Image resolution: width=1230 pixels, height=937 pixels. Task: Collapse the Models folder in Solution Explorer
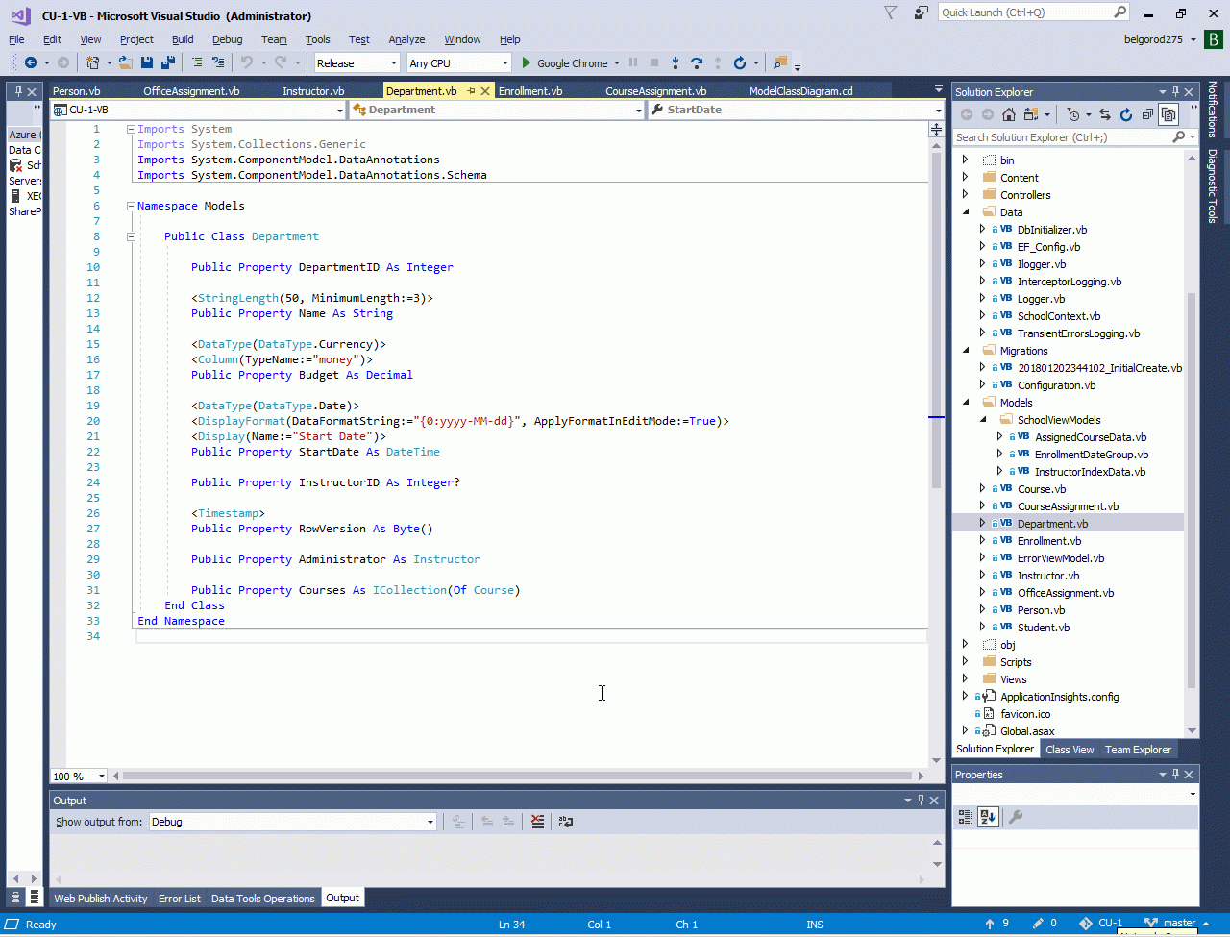966,403
